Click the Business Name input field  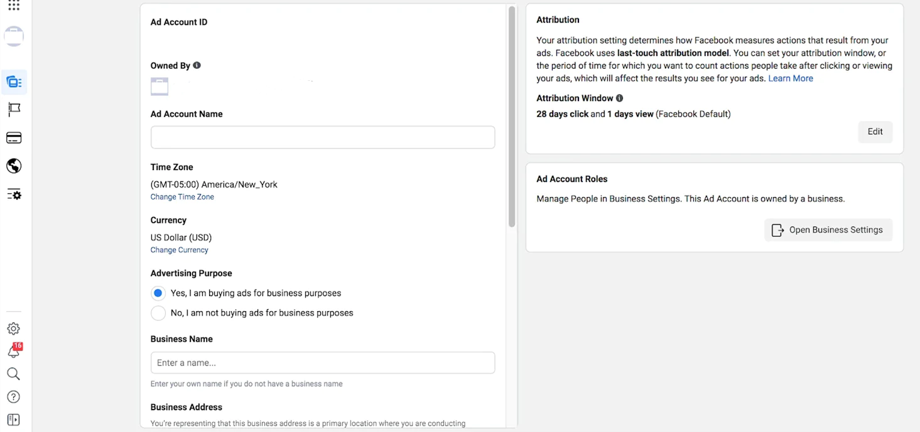click(323, 363)
